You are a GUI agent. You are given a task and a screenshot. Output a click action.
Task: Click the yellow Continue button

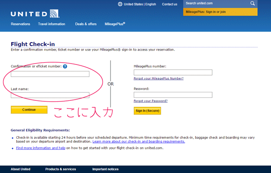(x=29, y=110)
